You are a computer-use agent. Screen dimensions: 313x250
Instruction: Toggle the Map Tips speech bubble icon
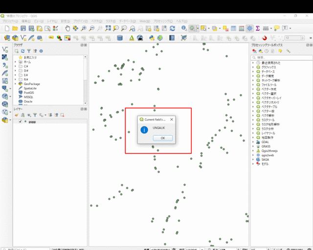click(x=277, y=28)
